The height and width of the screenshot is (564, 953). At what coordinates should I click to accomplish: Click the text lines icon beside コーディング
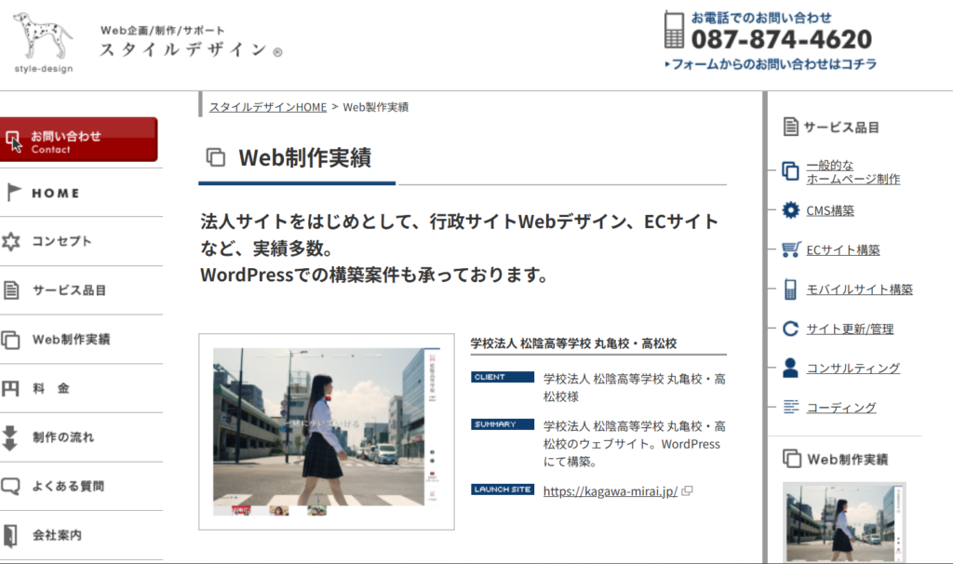point(790,407)
